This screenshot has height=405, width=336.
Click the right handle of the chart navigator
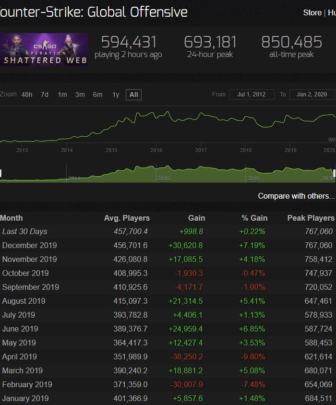(x=334, y=173)
